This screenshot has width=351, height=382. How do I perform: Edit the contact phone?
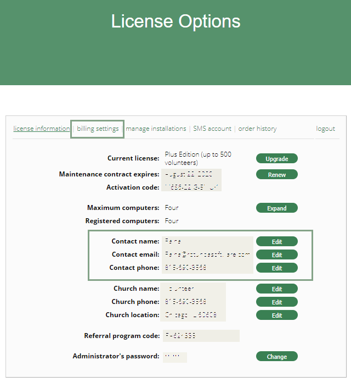276,268
